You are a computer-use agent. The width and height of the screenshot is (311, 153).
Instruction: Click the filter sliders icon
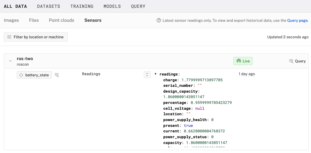click(9, 37)
